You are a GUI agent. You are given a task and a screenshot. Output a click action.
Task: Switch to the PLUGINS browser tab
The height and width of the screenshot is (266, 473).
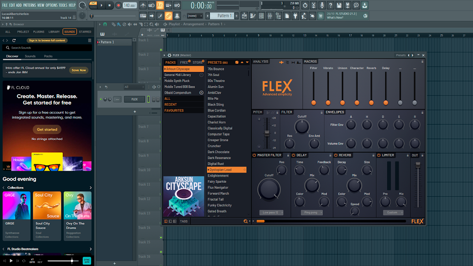coord(39,32)
